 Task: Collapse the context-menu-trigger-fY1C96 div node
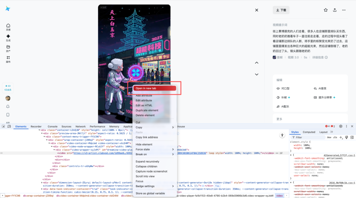pos(44,137)
